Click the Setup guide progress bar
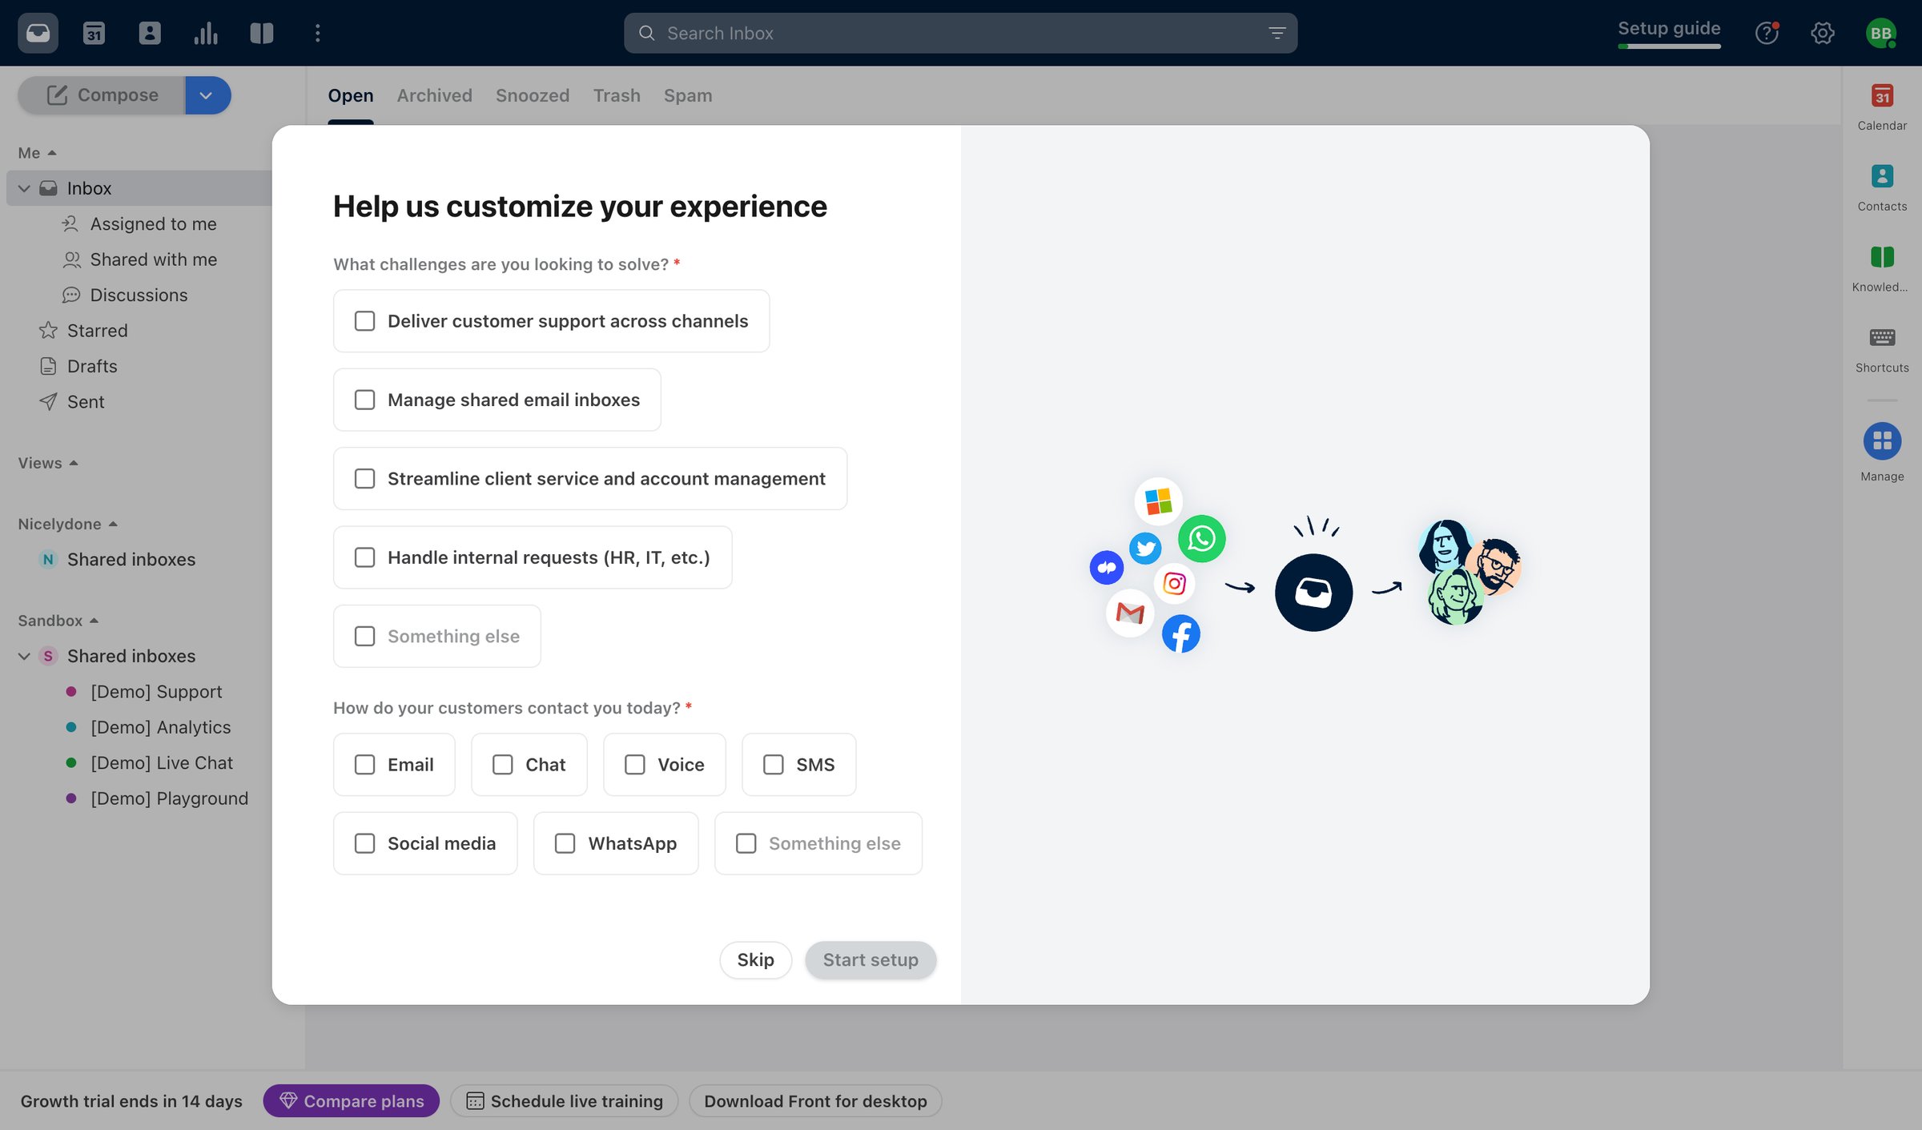Screen dimensions: 1922x1130 [1669, 46]
